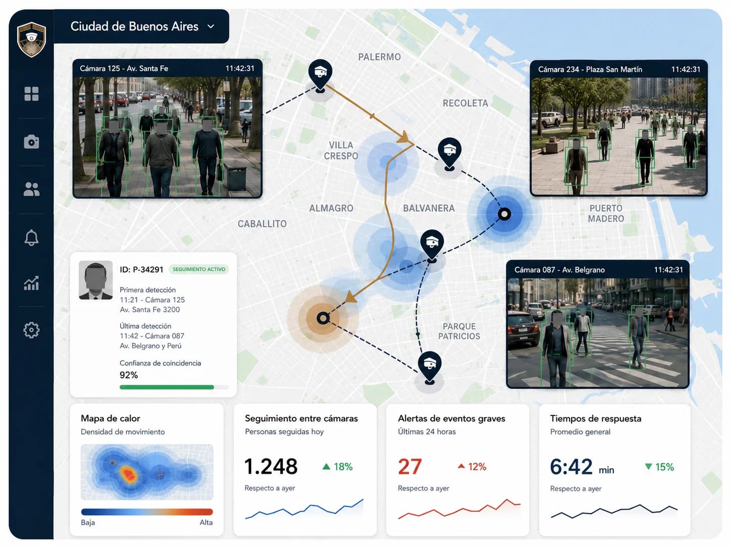Click the PALERMO map label
This screenshot has width=731, height=548.
click(x=380, y=57)
